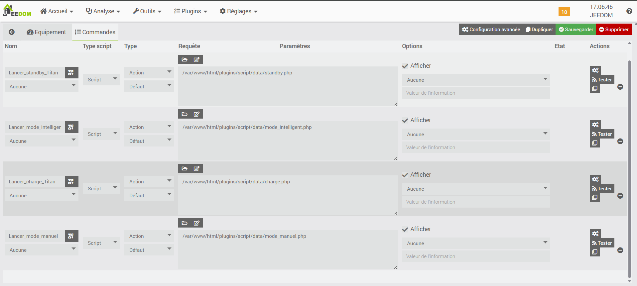Test the Lancer_mode_manuel command
Screen dimensions: 637x286
click(602, 243)
